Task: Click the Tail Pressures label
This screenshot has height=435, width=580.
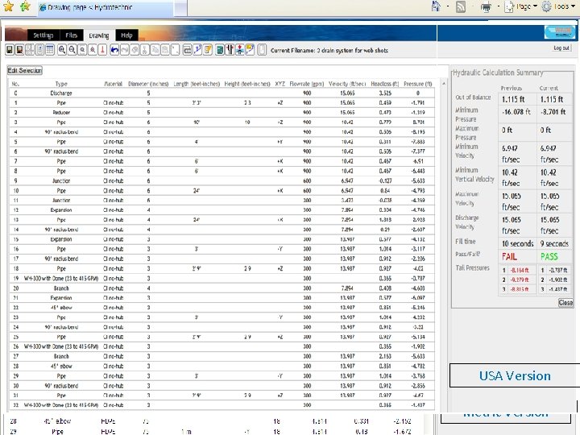Action: point(472,267)
